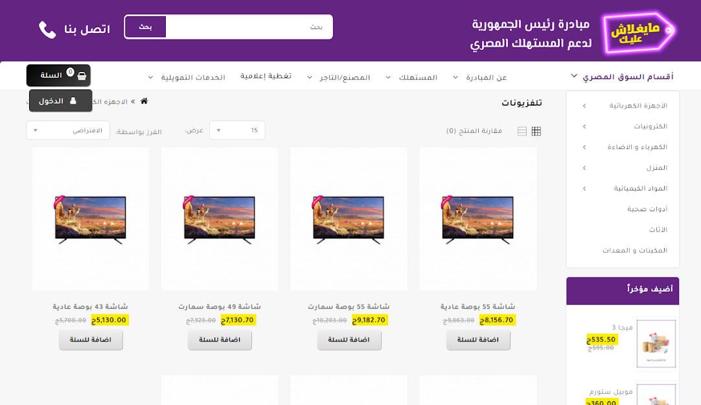Add شاشة 55 بوصة عادية to cart
Screen dimensions: 701x405
[478, 340]
